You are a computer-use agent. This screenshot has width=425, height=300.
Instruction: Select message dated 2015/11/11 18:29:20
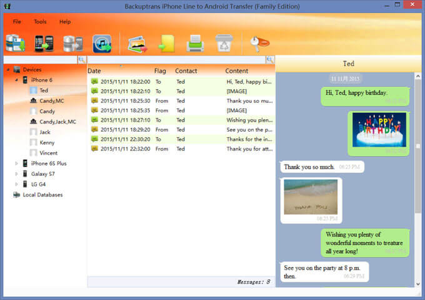coord(181,130)
